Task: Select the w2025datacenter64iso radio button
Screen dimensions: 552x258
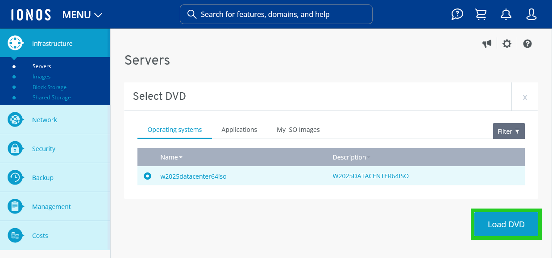Action: [147, 176]
